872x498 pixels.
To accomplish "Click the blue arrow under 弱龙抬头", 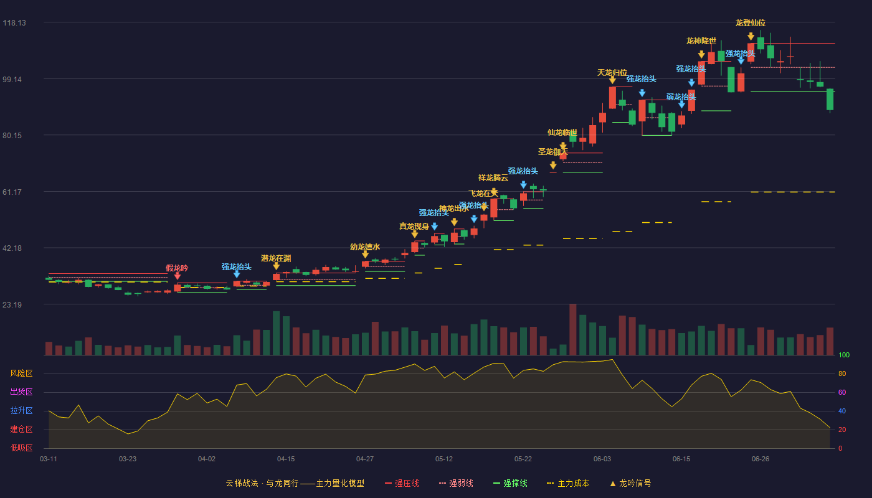I will pyautogui.click(x=681, y=105).
